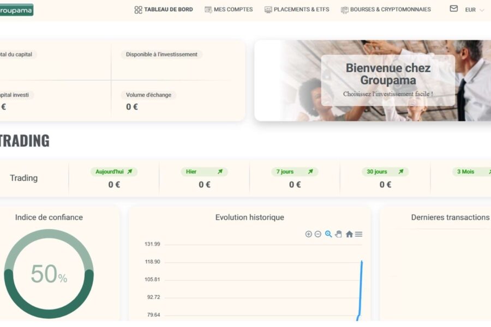Image resolution: width=491 pixels, height=327 pixels.
Task: Open the chart hamburger menu
Action: tap(359, 234)
